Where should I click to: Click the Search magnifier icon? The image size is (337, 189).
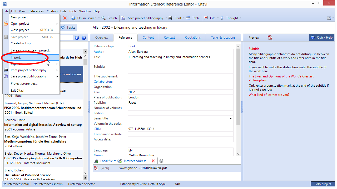[103, 18]
